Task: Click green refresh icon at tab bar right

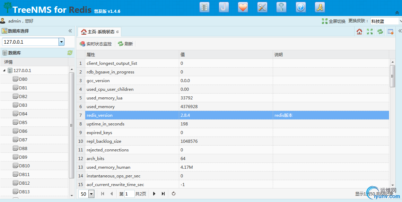Action: [x=380, y=32]
